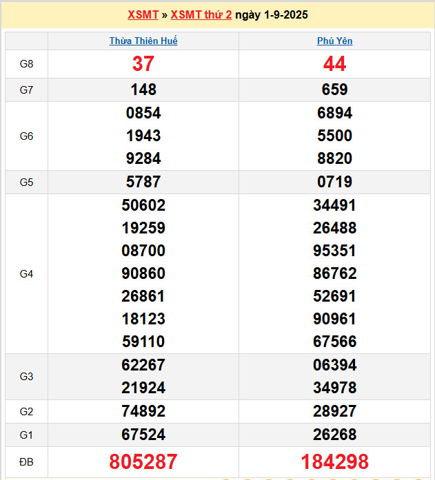Click the G4 number 50602
The height and width of the screenshot is (480, 435).
tap(143, 205)
